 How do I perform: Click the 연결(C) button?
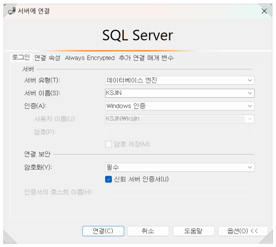(103, 231)
